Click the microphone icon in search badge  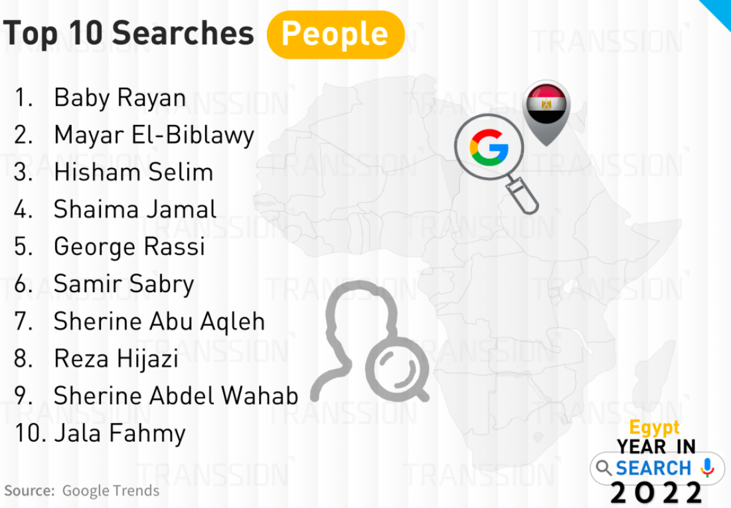[x=707, y=467]
